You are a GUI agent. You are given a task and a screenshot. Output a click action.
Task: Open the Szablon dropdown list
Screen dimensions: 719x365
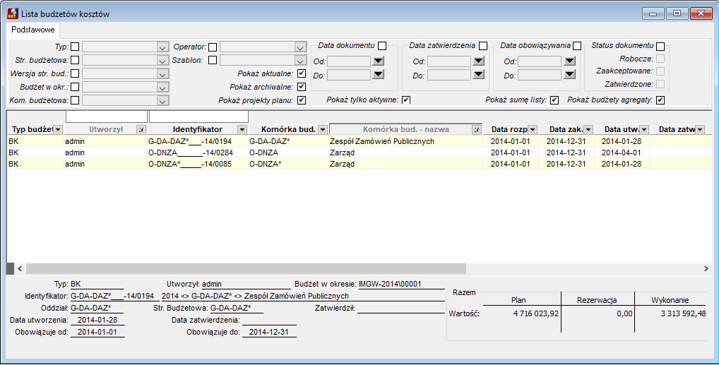[x=300, y=61]
